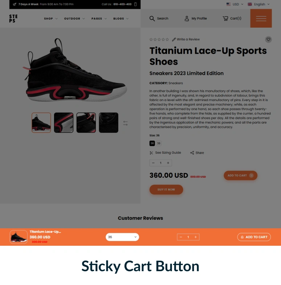The image size is (281, 285).
Task: Increase quantity with main plus stepper
Action: (x=168, y=163)
